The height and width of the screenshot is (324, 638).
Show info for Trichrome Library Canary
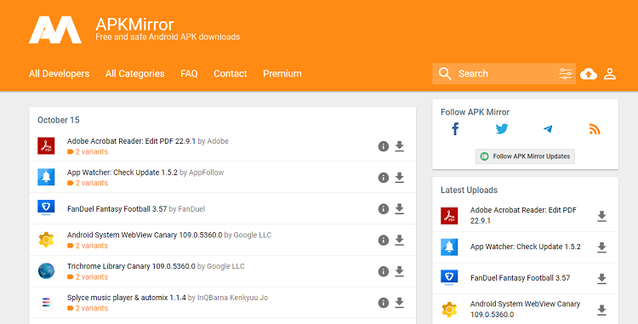click(384, 271)
